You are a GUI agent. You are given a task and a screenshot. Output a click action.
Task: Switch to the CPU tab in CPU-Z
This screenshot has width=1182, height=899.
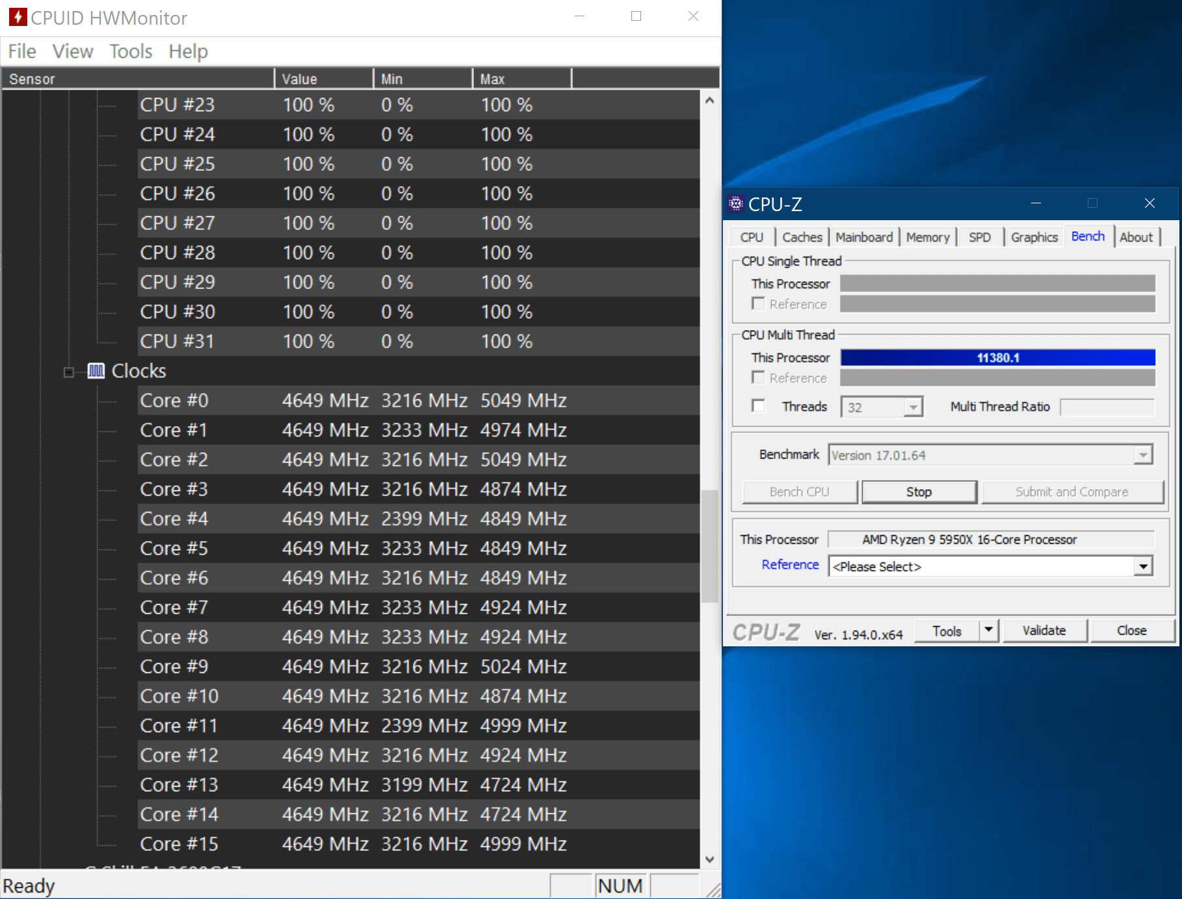[x=752, y=237]
